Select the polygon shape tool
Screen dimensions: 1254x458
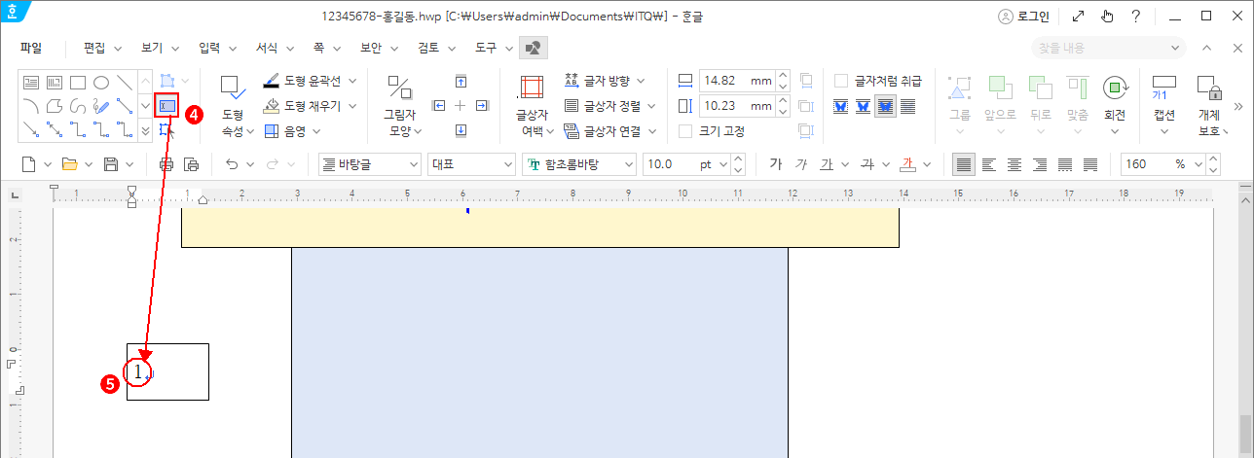pos(55,105)
